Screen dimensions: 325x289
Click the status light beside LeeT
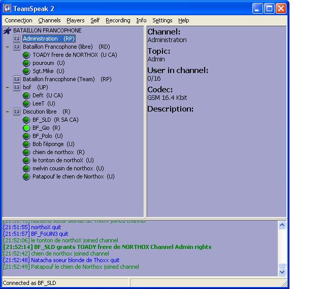26,103
